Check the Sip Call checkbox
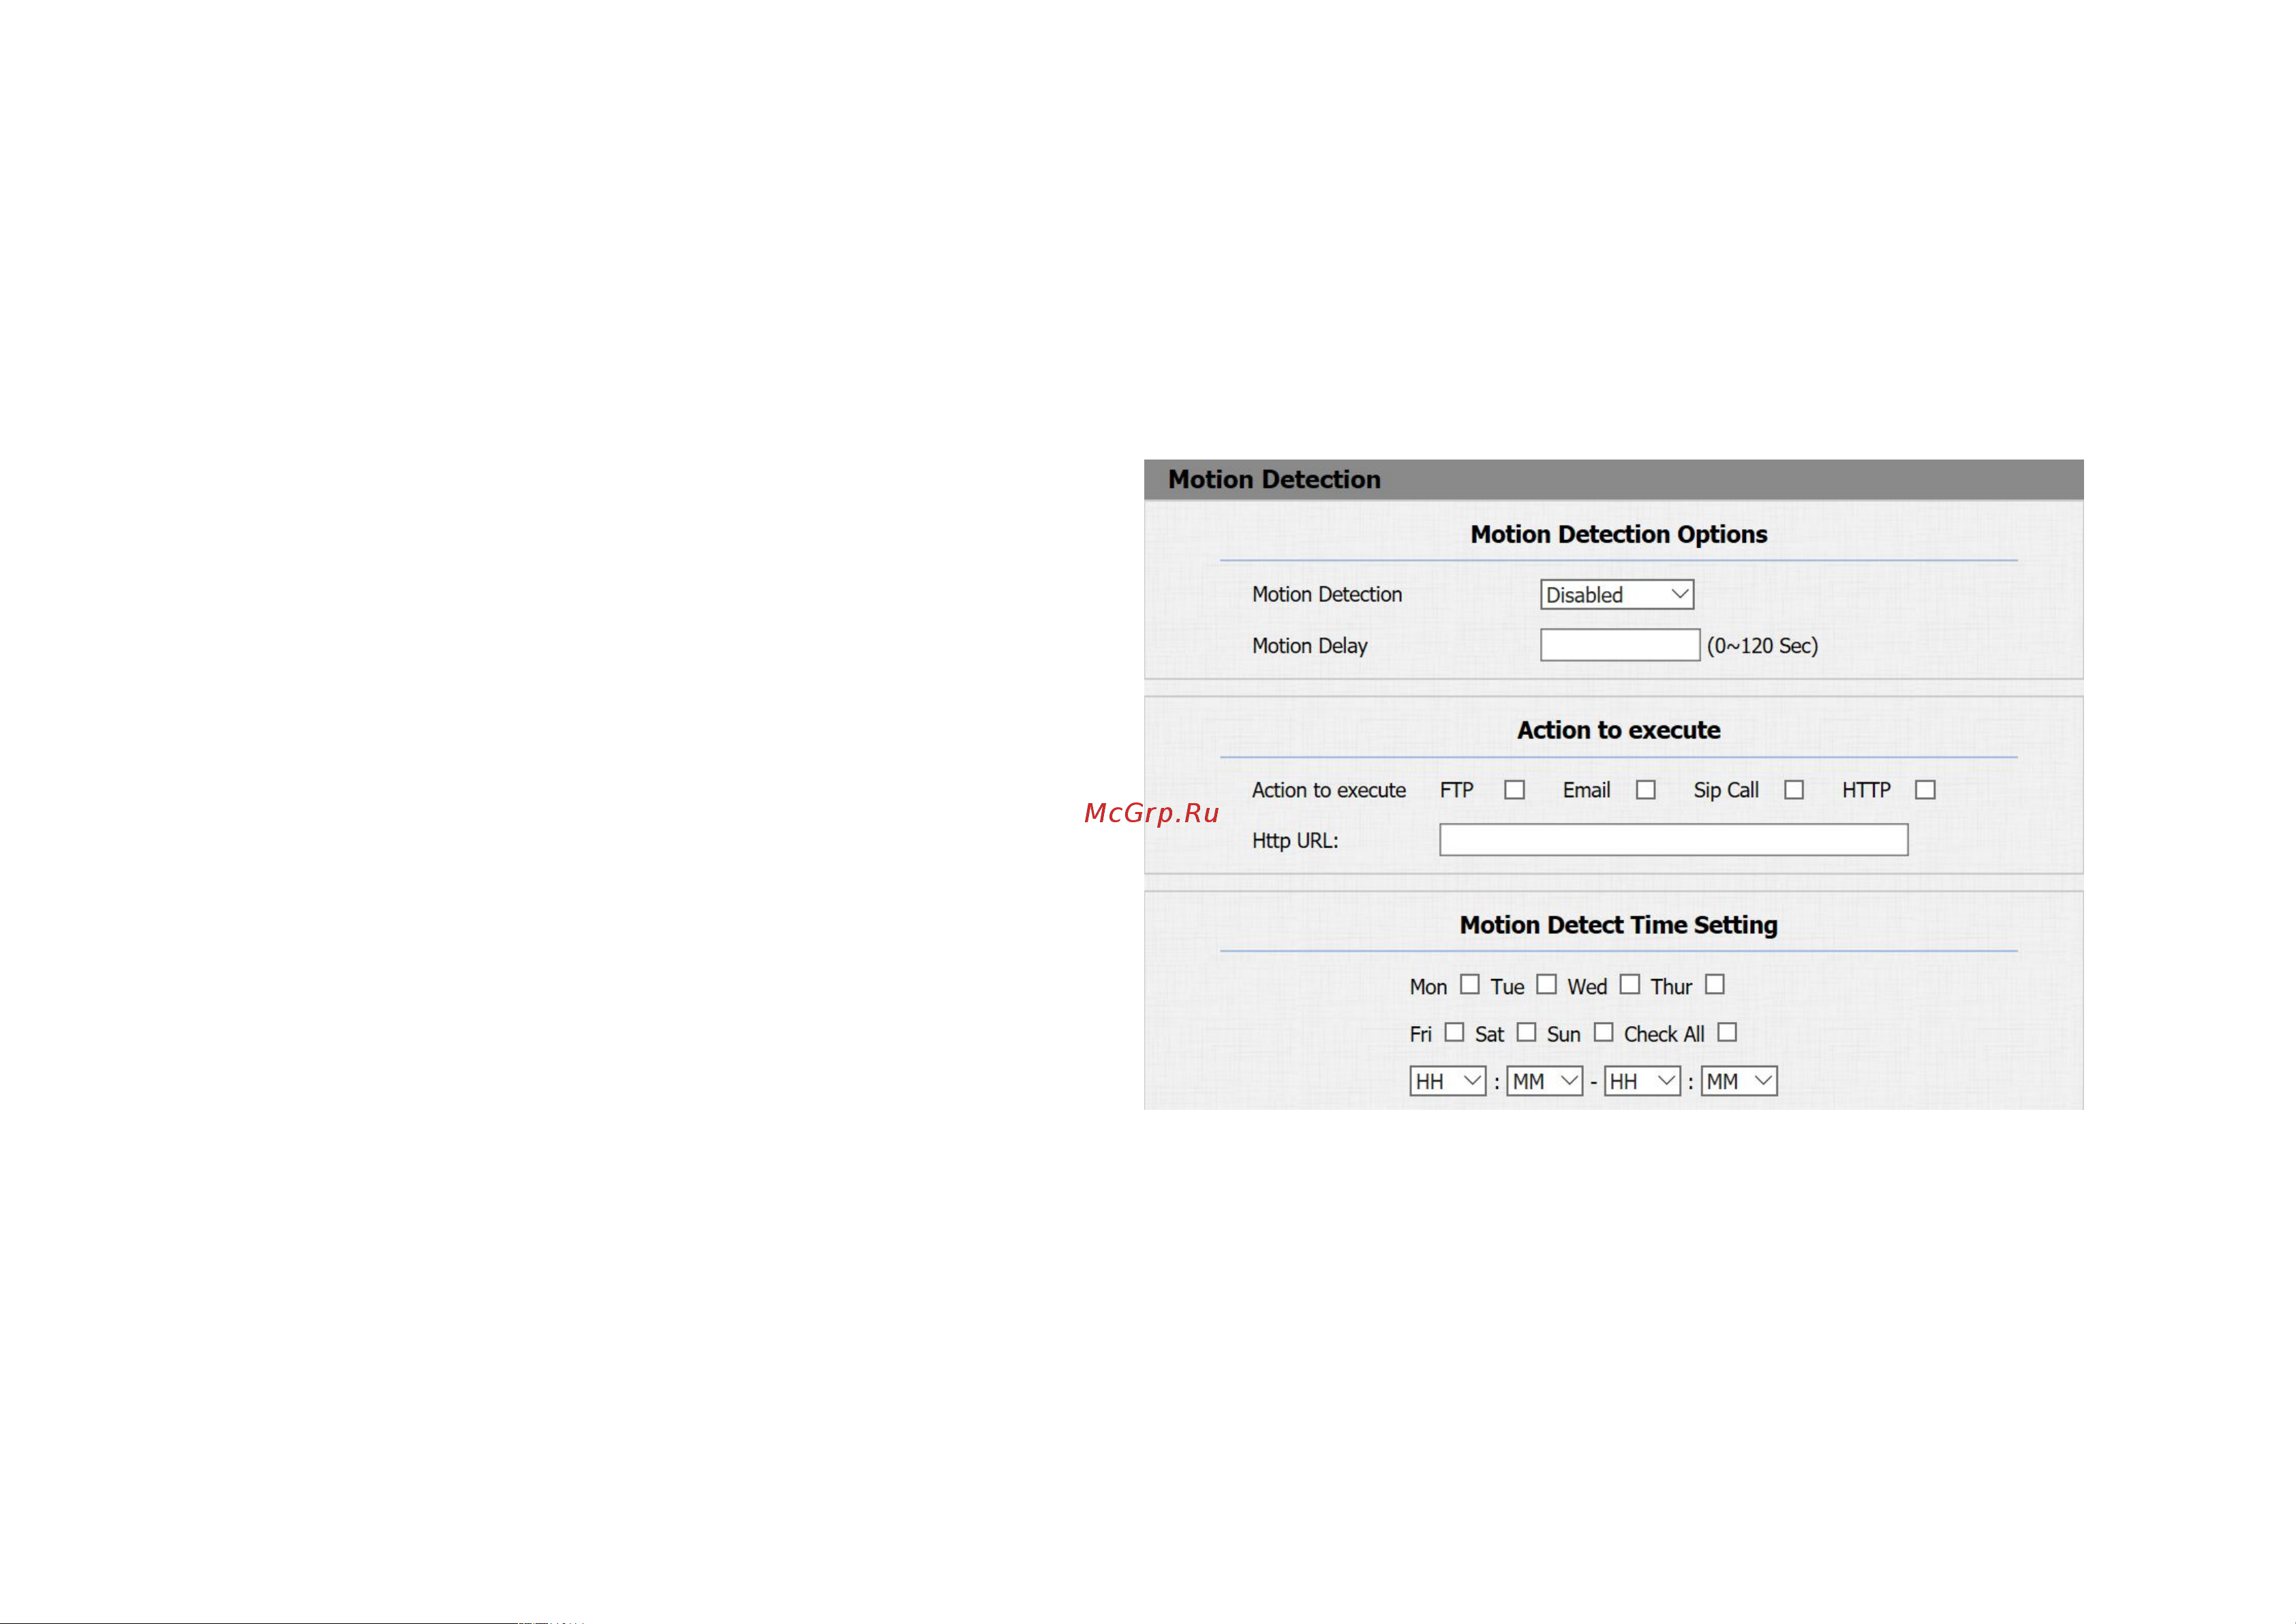The height and width of the screenshot is (1624, 2296). (x=1794, y=790)
